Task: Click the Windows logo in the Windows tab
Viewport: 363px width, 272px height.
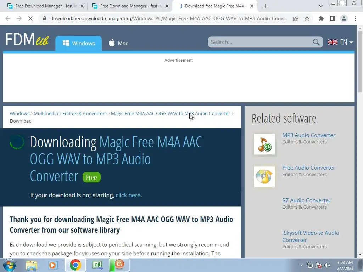Action: coord(66,43)
